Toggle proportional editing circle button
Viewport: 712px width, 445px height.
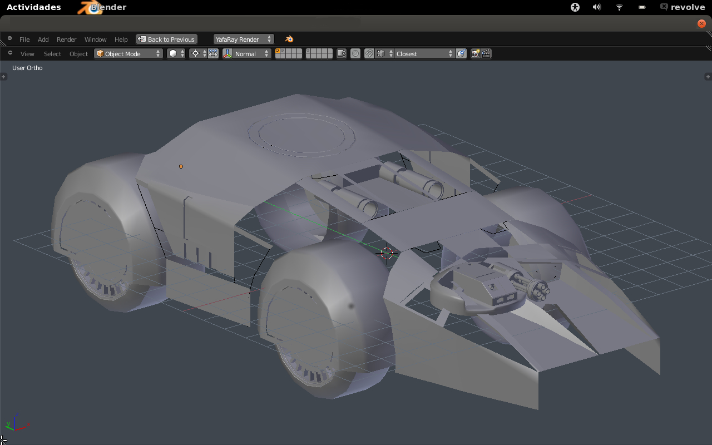pos(355,53)
